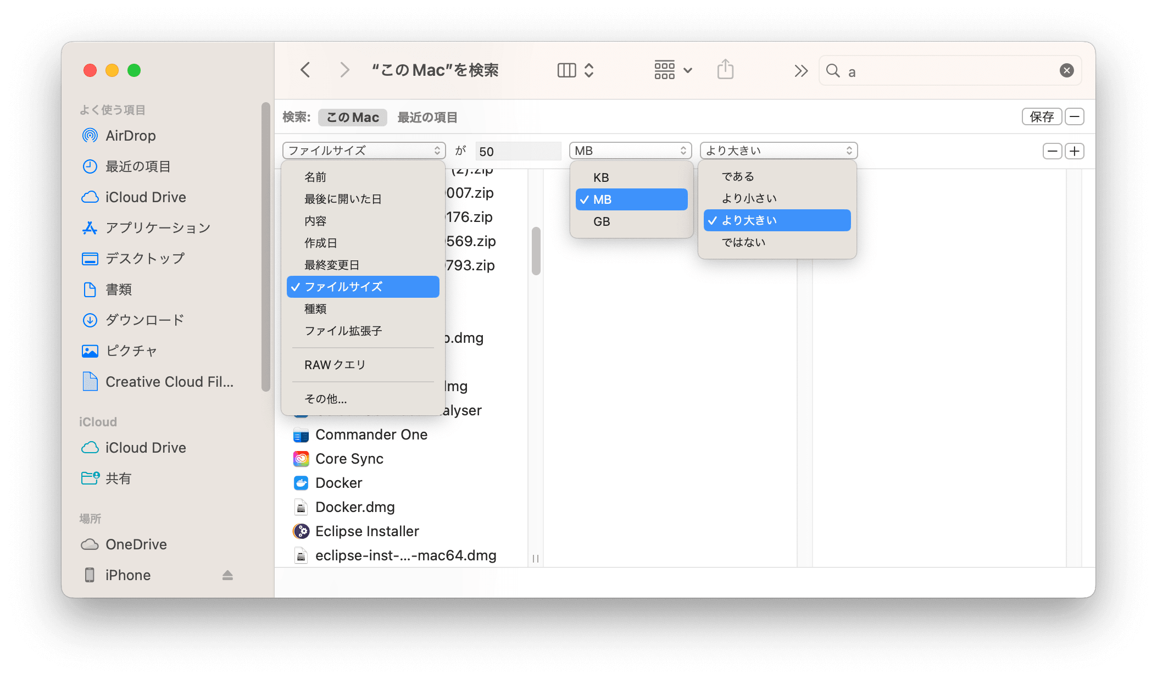
Task: Click the file list vertical scrollbar thumb
Action: point(536,251)
